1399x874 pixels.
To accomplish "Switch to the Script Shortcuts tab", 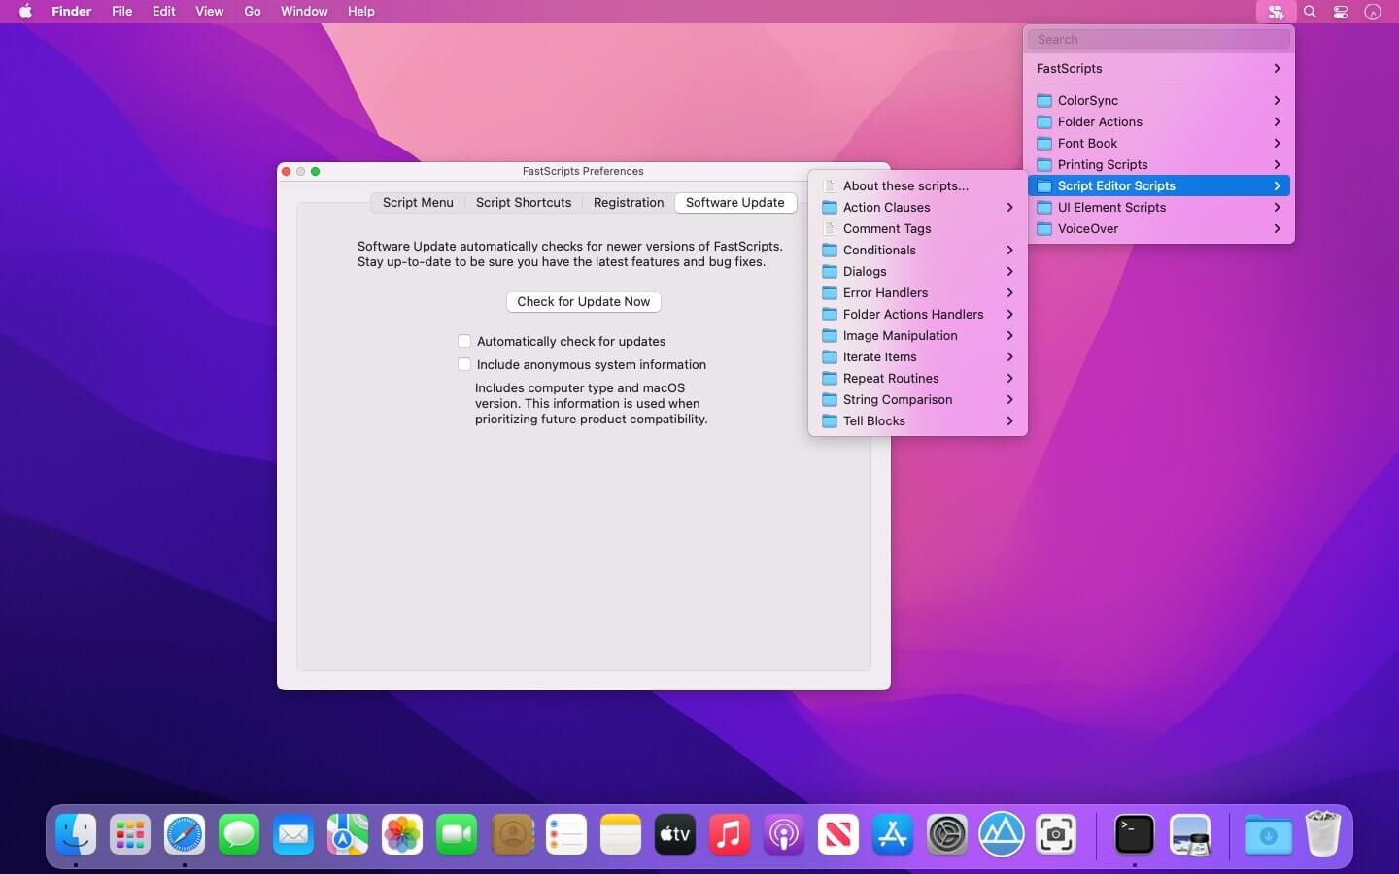I will point(523,202).
